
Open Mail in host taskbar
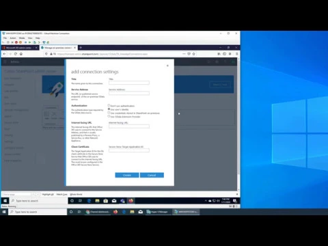pos(141,212)
